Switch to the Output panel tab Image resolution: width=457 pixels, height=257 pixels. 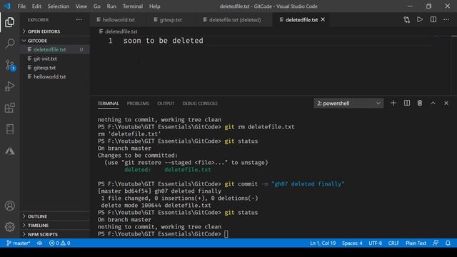point(166,104)
